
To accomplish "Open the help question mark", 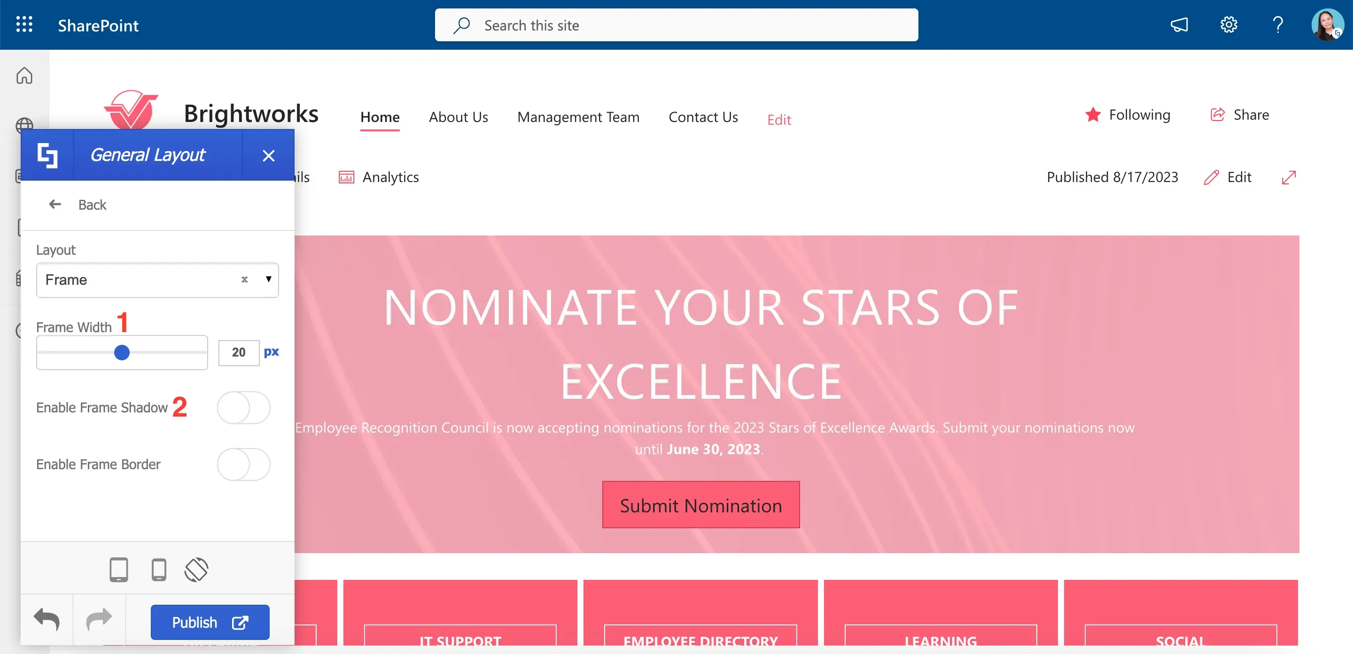I will (x=1278, y=25).
